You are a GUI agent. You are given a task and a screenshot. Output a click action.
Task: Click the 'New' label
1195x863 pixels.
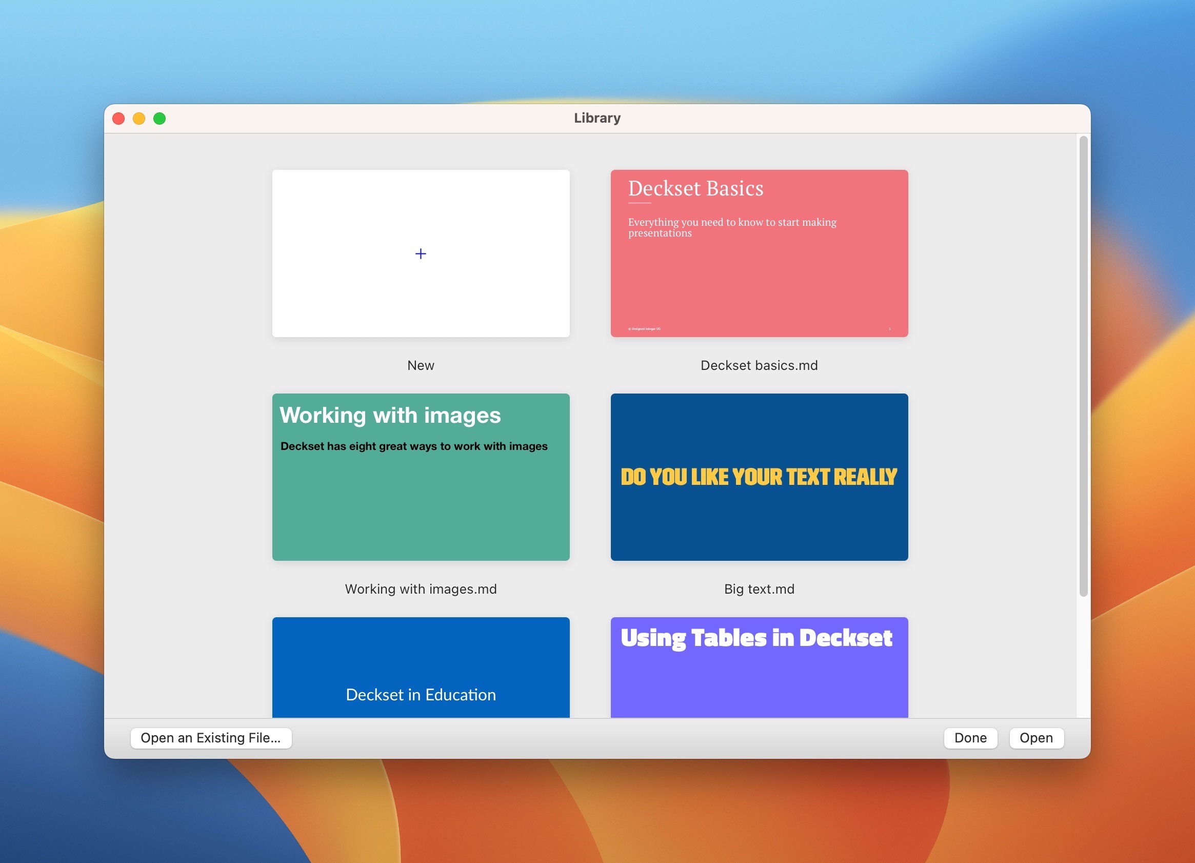tap(421, 365)
